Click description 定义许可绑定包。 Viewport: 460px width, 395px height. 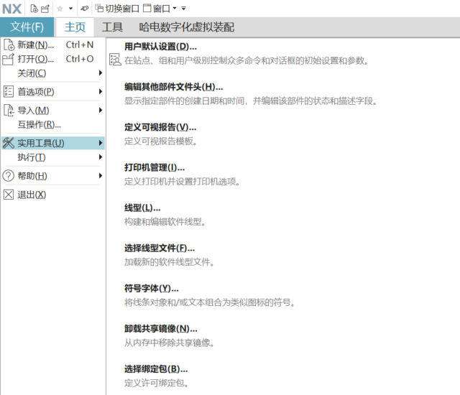tap(157, 383)
